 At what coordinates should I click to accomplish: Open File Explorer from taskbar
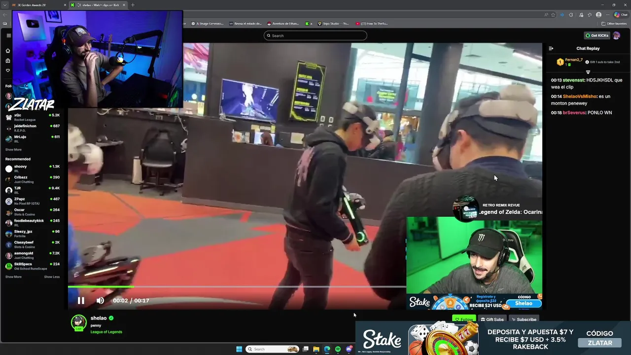(316, 349)
